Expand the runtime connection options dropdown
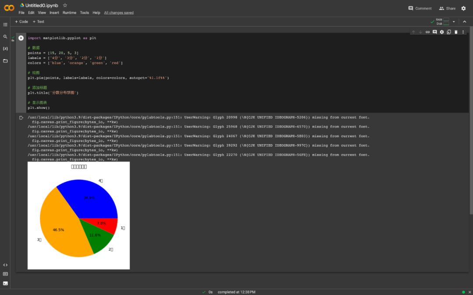Image resolution: width=473 pixels, height=295 pixels. (x=454, y=22)
